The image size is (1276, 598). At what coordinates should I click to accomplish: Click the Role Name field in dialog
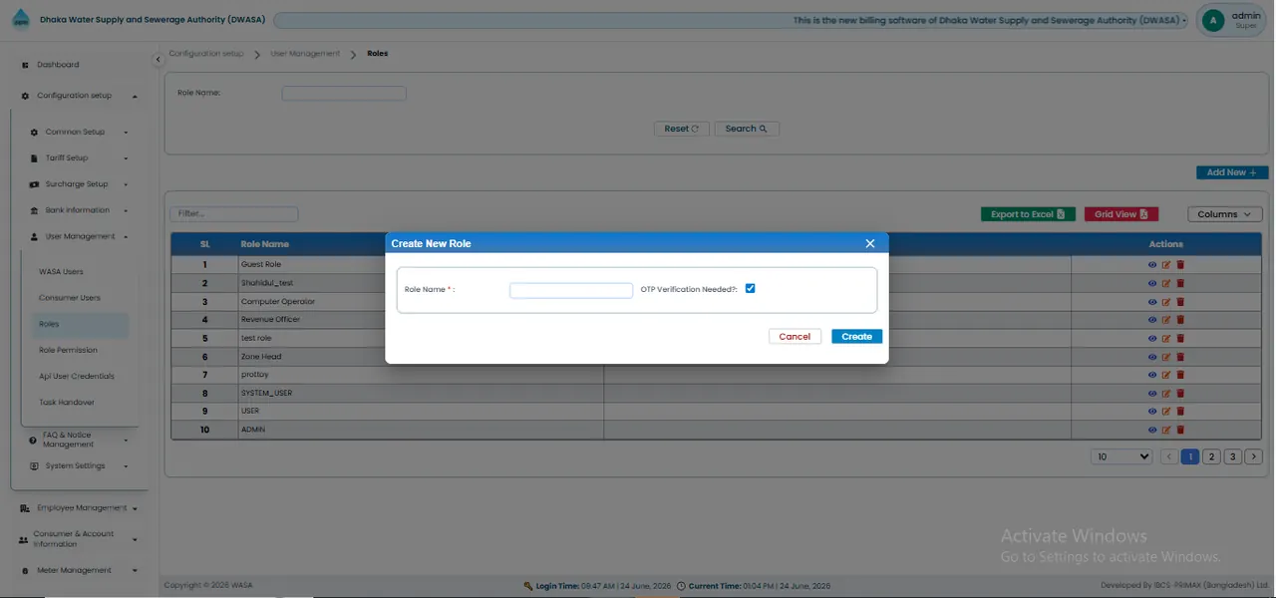[571, 290]
